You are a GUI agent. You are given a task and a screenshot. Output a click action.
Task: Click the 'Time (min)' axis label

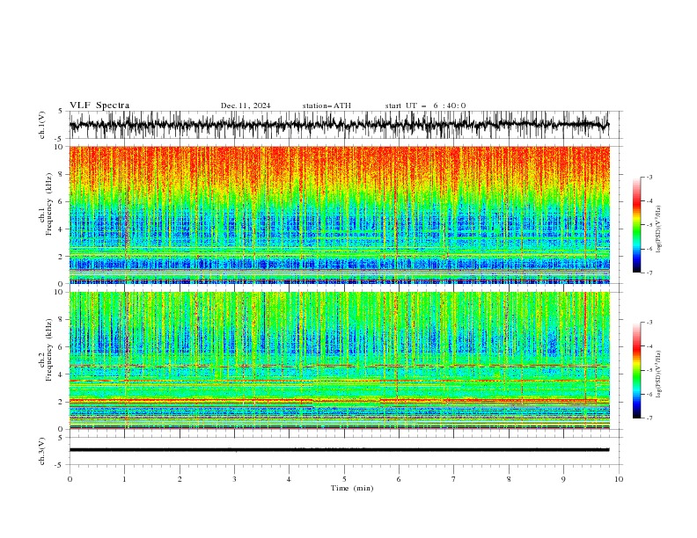pos(352,488)
